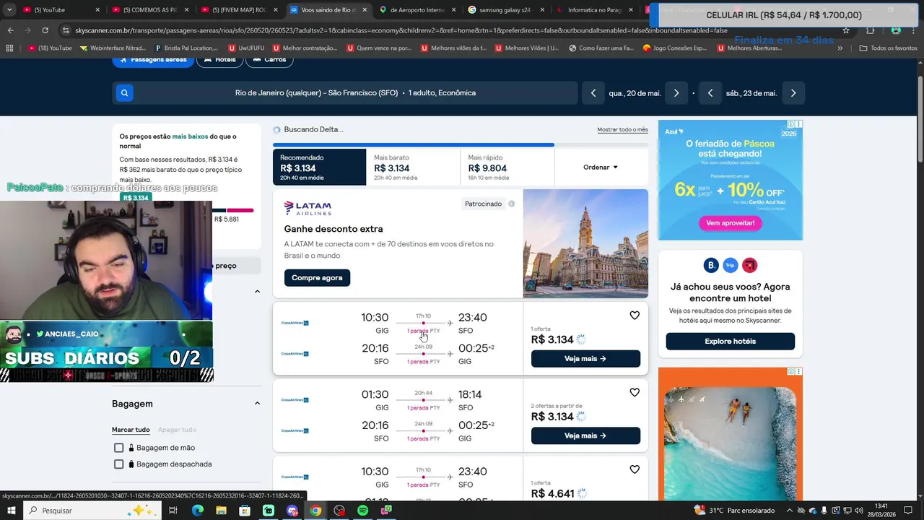Open Jogo Conexões bookmark

pyautogui.click(x=675, y=48)
